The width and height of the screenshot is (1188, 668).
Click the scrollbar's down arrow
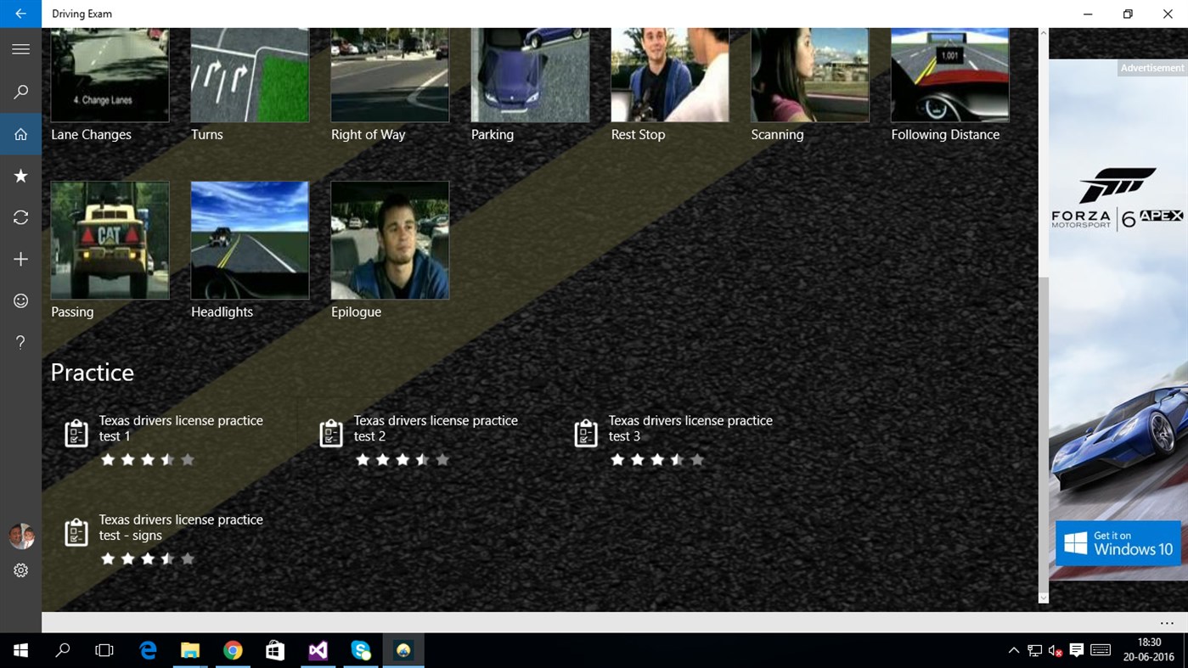1042,598
